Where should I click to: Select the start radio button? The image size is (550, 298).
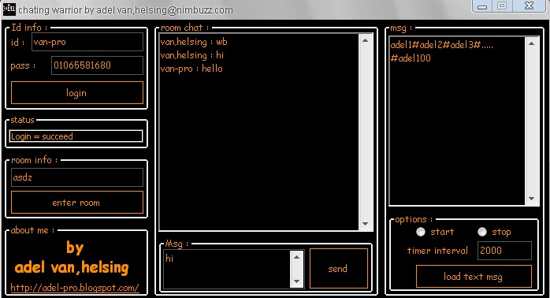421,232
